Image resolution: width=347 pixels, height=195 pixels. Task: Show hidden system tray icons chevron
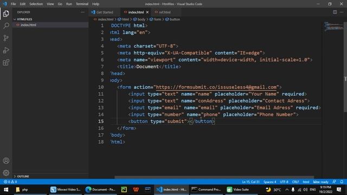coord(287,190)
